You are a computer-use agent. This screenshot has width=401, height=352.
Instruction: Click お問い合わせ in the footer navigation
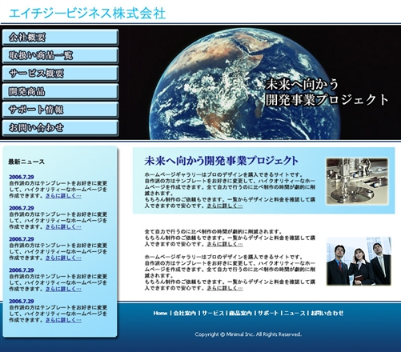327,313
